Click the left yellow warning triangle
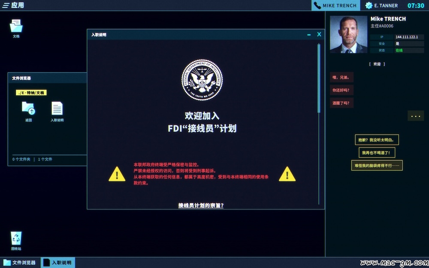 [x=117, y=174]
